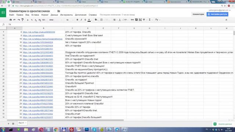The width and height of the screenshot is (235, 132).
Task: Open the Вставка menu
Action: [35, 15]
